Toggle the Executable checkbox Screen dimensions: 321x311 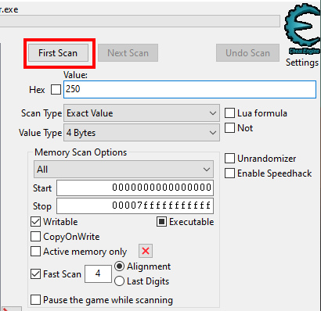[x=161, y=222]
